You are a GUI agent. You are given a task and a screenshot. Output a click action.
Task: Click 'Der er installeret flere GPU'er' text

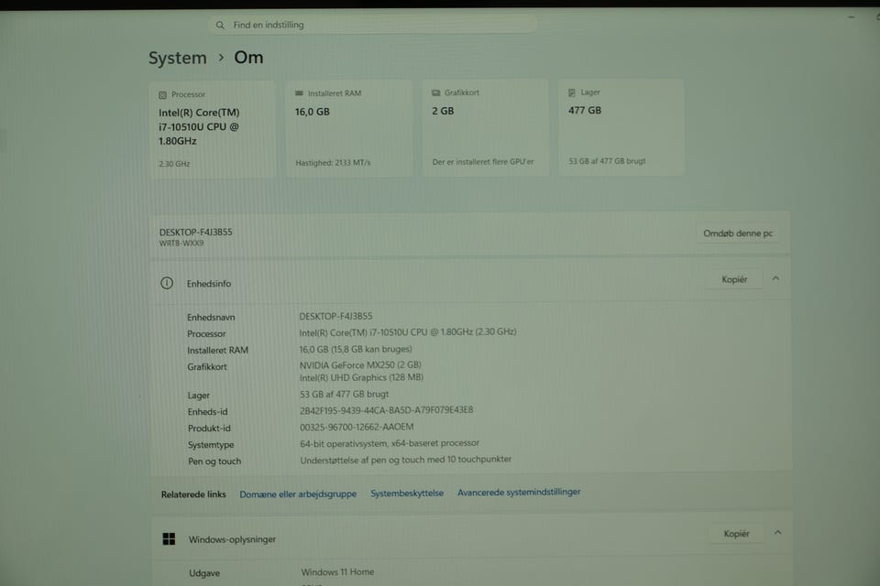point(483,162)
